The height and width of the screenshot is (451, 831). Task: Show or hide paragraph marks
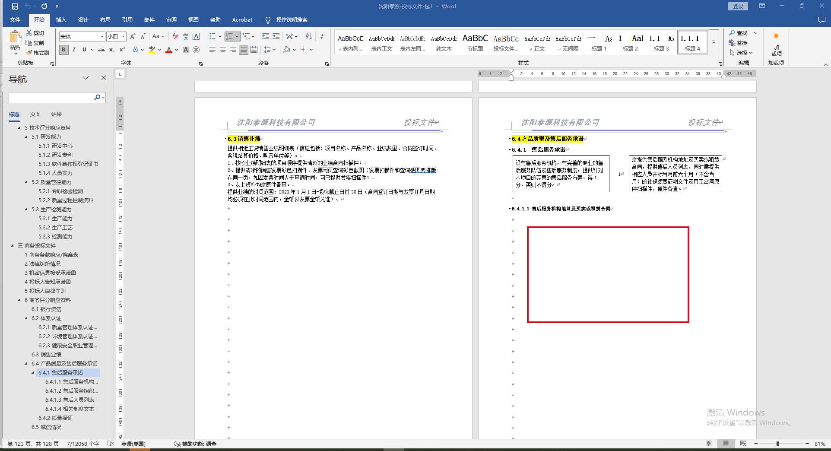coord(322,36)
